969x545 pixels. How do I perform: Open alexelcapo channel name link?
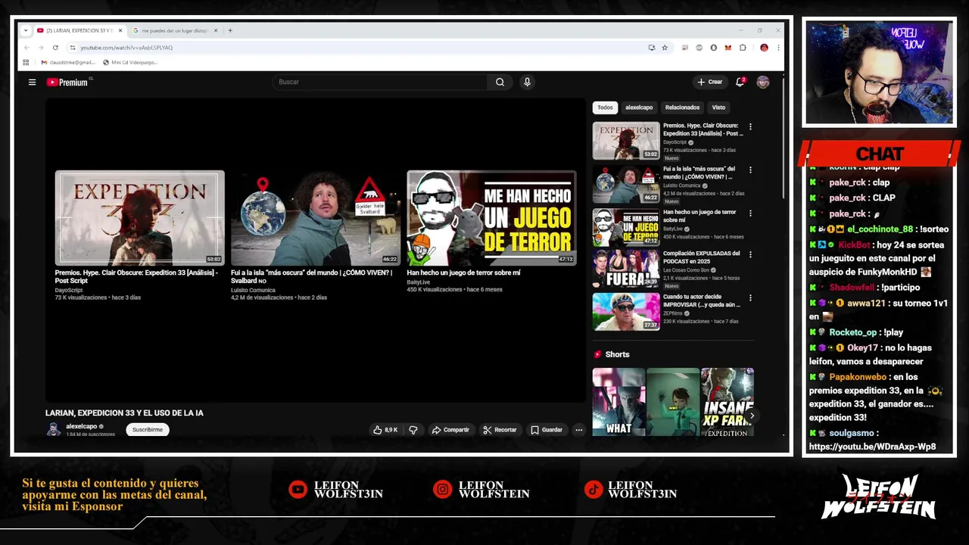pos(81,426)
